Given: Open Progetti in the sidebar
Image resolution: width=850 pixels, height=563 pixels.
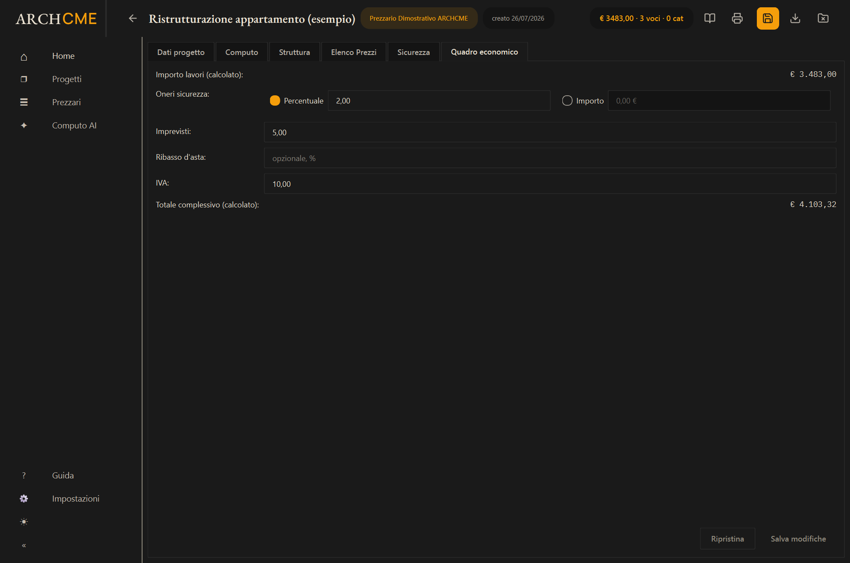Looking at the screenshot, I should point(67,79).
